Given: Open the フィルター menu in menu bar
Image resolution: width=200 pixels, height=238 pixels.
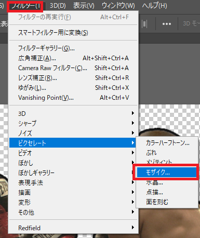Looking at the screenshot, I should pos(26,6).
